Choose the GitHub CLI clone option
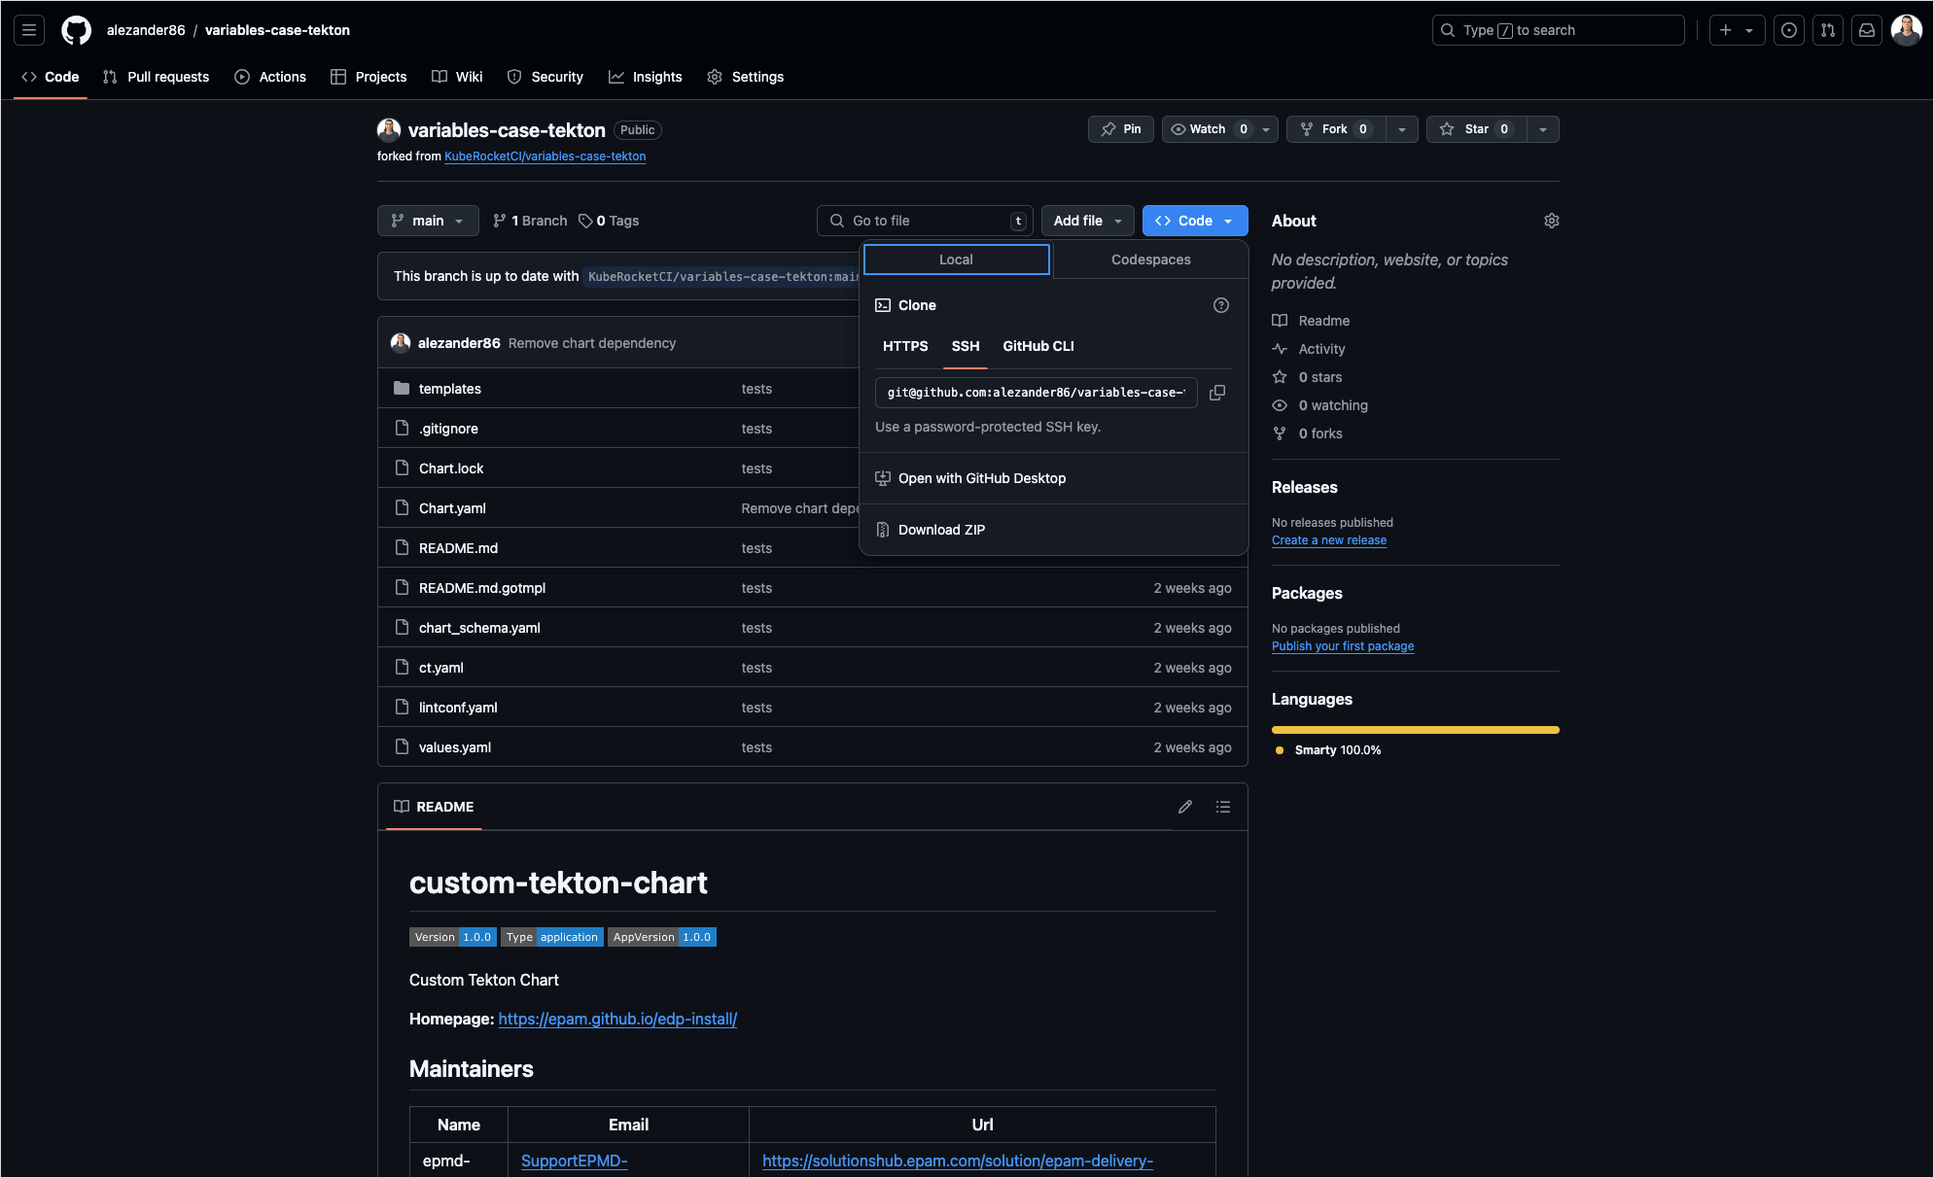 click(1038, 346)
